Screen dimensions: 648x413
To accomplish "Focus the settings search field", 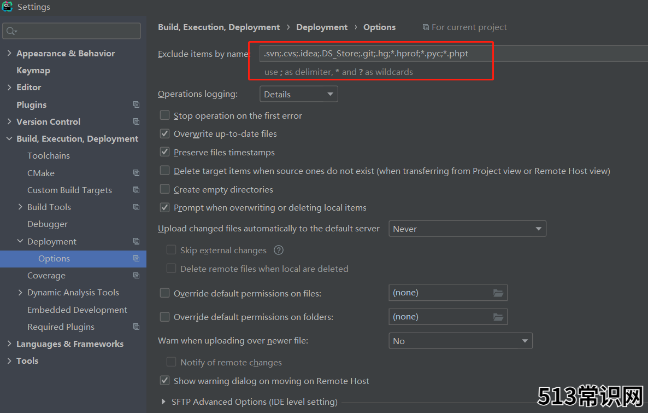I will click(x=72, y=31).
